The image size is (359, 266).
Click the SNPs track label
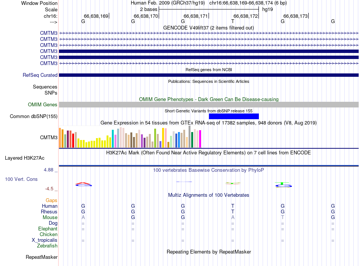coord(51,93)
